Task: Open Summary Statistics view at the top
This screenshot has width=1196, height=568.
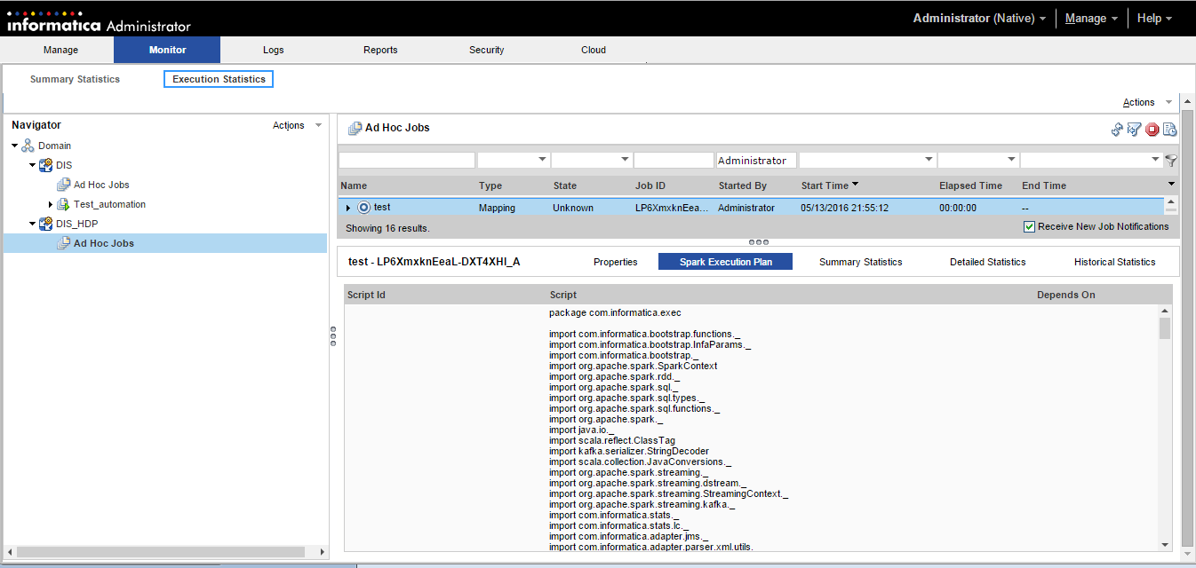Action: (x=75, y=79)
